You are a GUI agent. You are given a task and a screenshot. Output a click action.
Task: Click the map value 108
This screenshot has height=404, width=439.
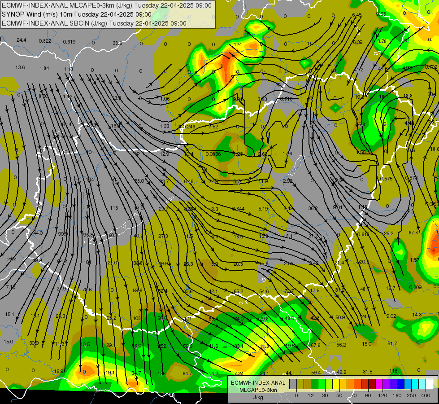point(137,318)
